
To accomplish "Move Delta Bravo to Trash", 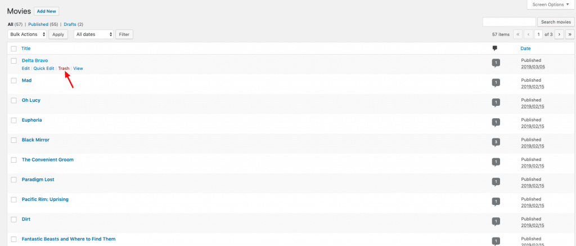I will coord(64,68).
